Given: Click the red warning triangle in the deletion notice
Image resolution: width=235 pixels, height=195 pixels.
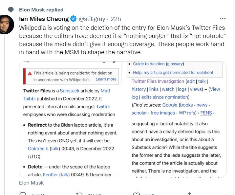Looking at the screenshot, I should pyautogui.click(x=30, y=74).
